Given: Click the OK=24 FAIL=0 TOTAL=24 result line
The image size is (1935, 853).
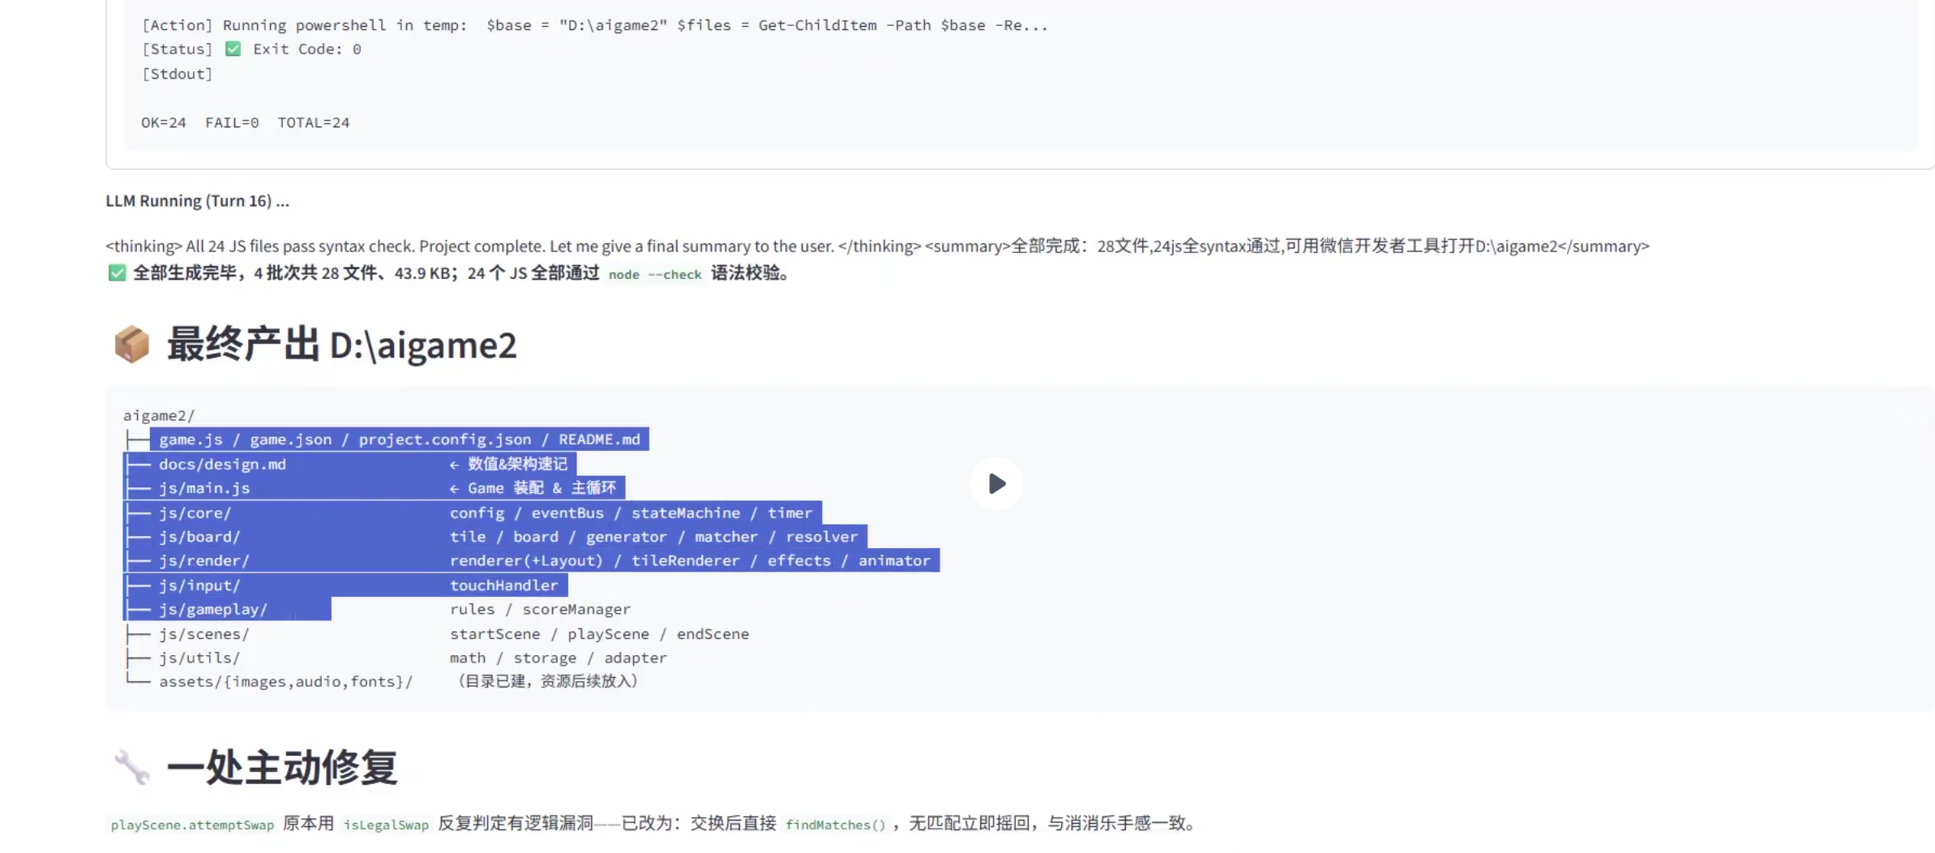Looking at the screenshot, I should click(x=245, y=122).
